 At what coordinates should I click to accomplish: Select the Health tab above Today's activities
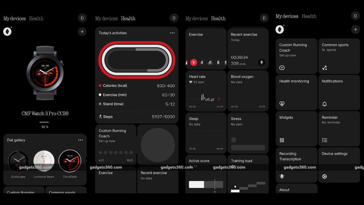128,19
